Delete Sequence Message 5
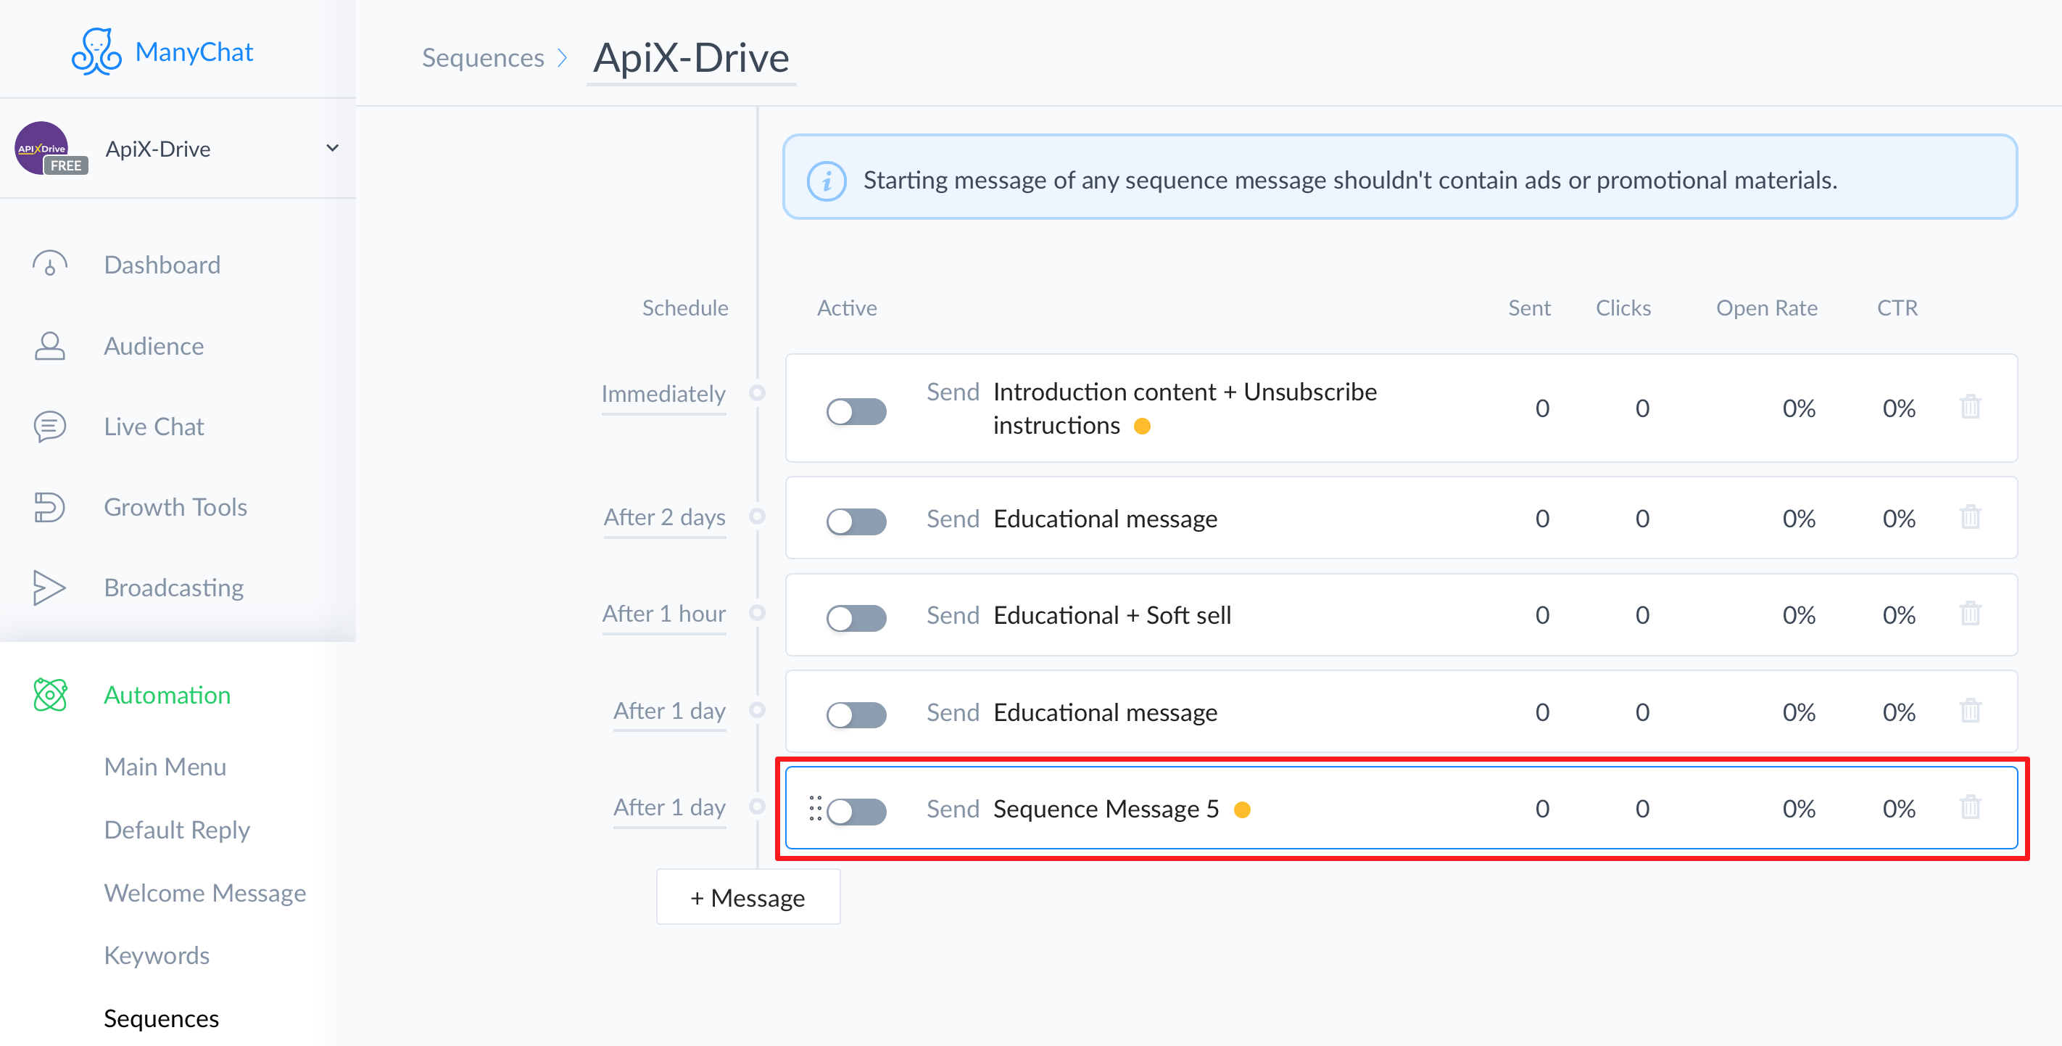The image size is (2062, 1046). tap(1970, 807)
